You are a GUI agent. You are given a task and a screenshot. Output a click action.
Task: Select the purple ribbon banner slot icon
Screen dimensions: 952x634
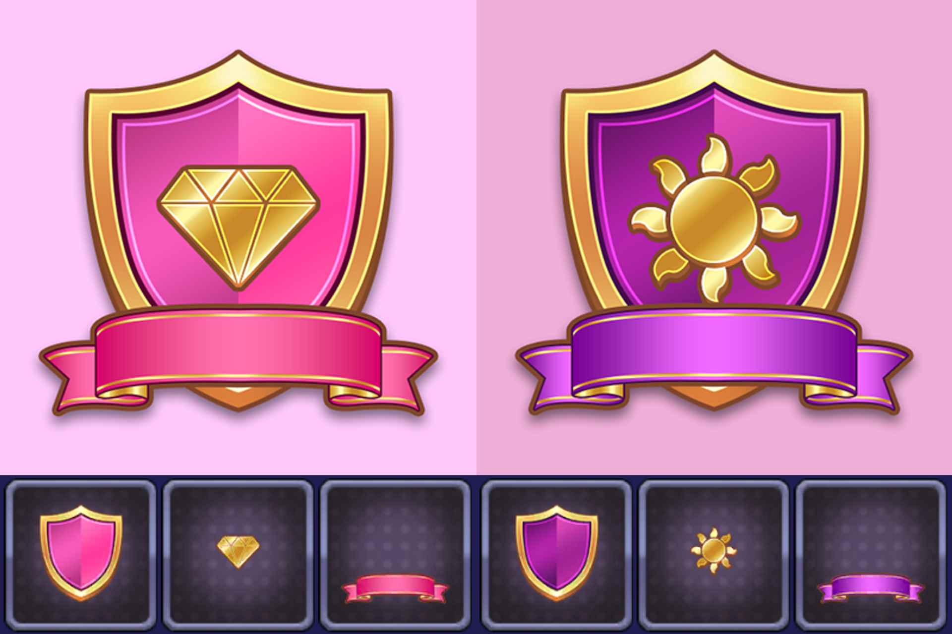pos(870,588)
